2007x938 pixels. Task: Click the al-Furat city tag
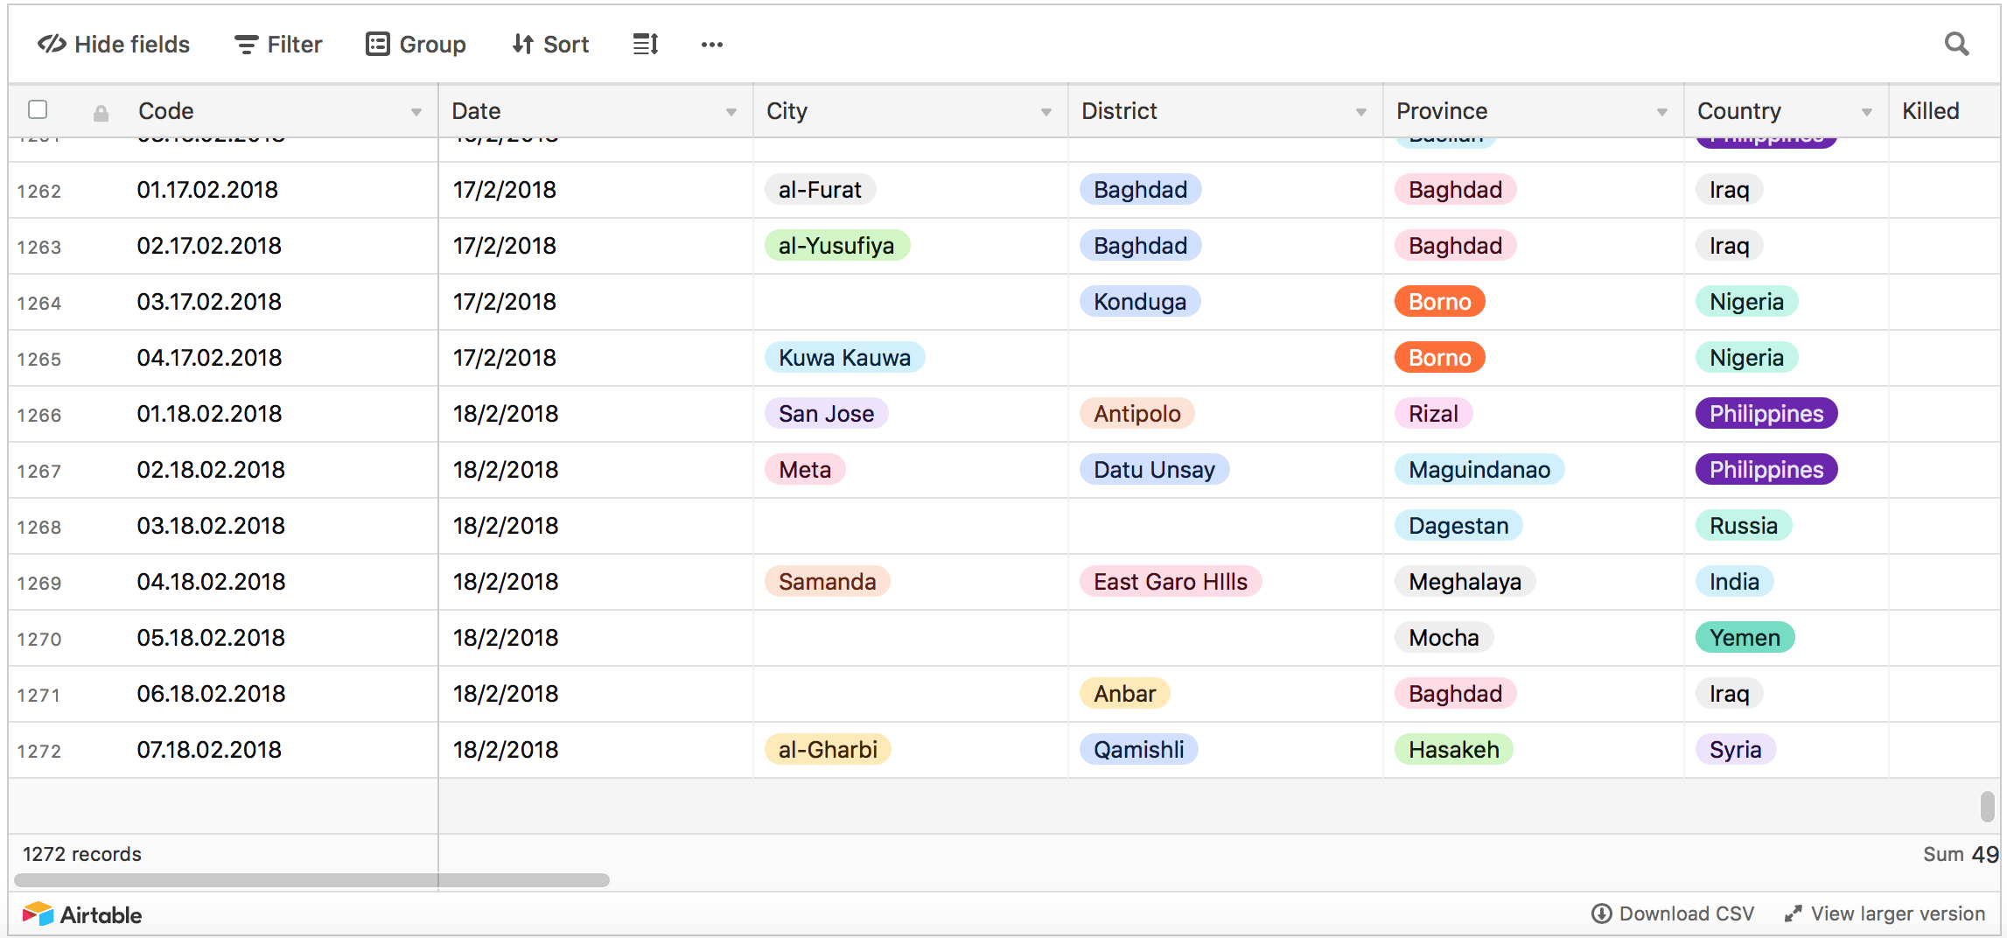coord(820,190)
